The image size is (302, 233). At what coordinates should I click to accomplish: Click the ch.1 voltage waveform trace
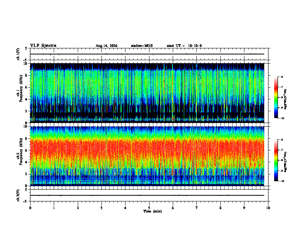(147, 54)
